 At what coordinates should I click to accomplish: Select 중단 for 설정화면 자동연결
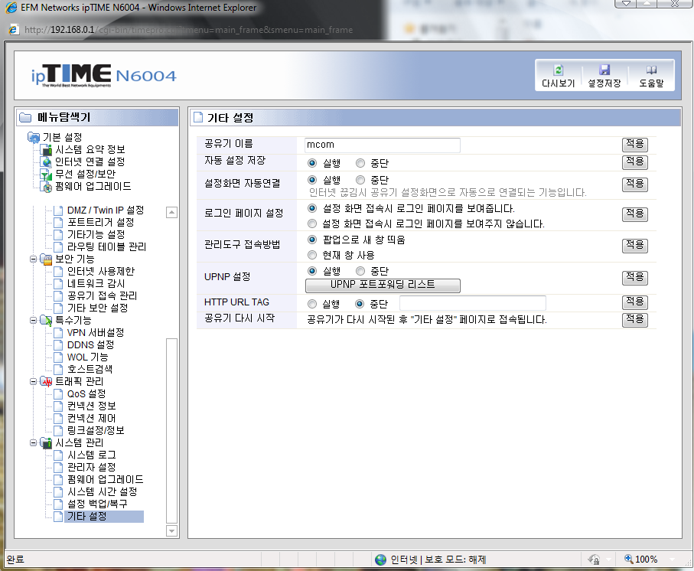click(360, 180)
